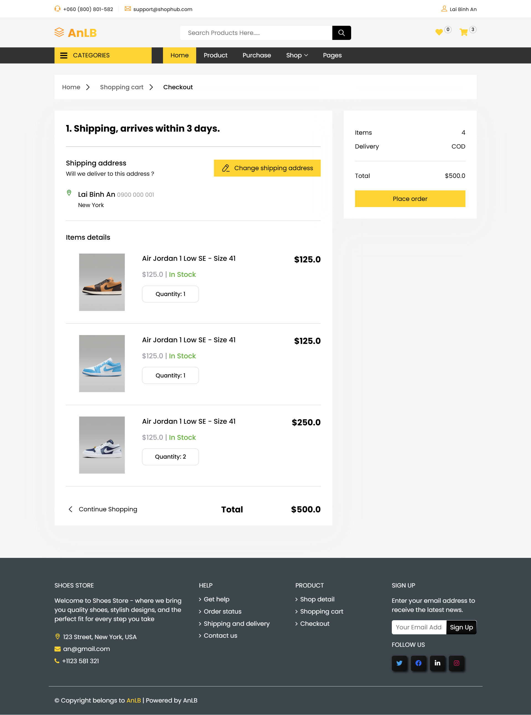Click the +060 (800) 801-582 phone number
531x715 pixels.
pos(88,9)
